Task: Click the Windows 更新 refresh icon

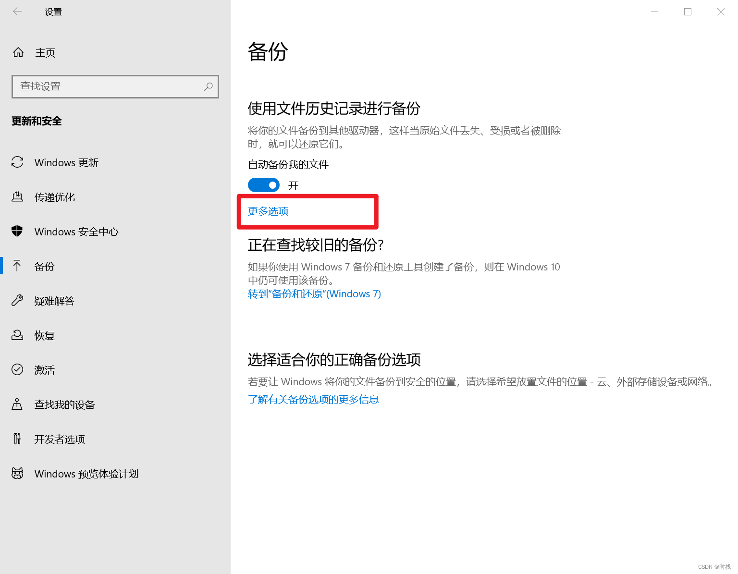Action: coord(17,162)
